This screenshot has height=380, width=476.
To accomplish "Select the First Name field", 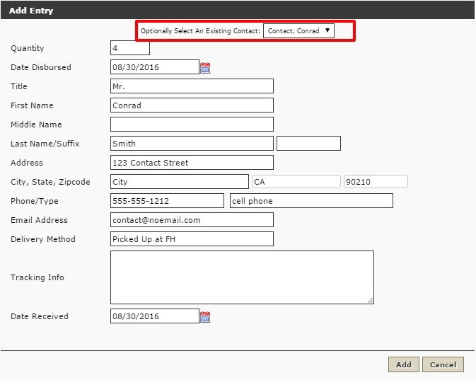I will point(192,105).
